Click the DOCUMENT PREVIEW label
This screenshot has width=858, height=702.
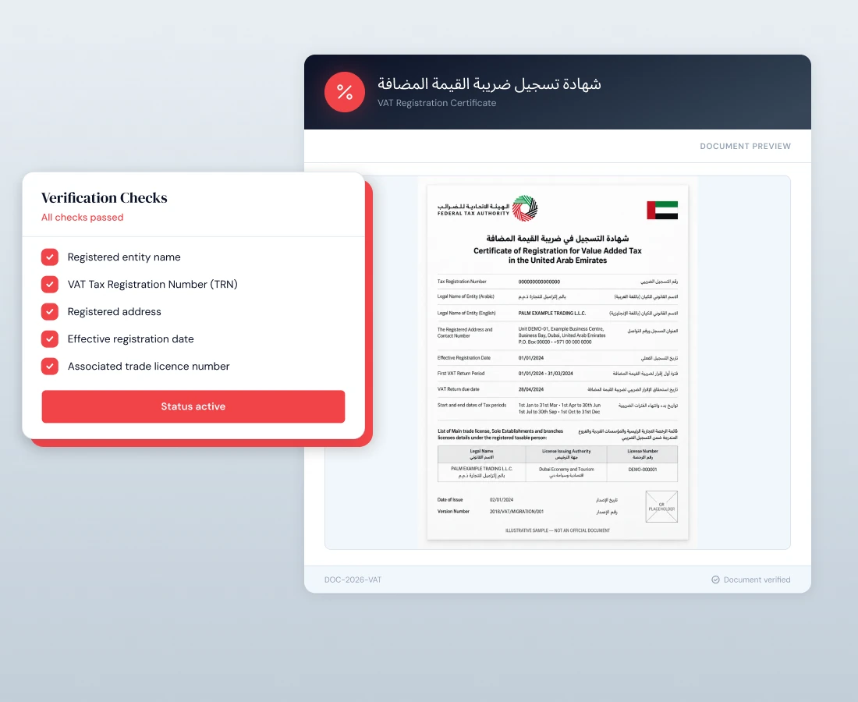point(745,146)
